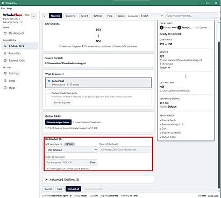The height and width of the screenshot is (198, 221).
Task: Click the info icon next to NSF template
Action: click(61, 144)
